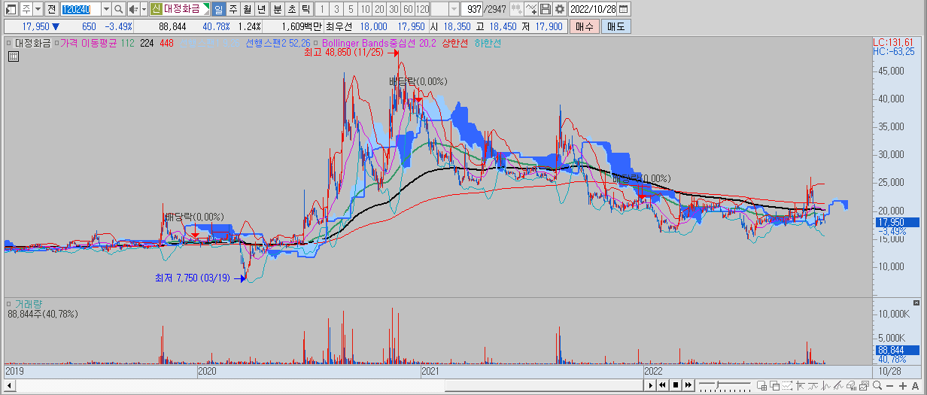Click the plus zoom-in icon
This screenshot has width=927, height=395.
pos(902,386)
